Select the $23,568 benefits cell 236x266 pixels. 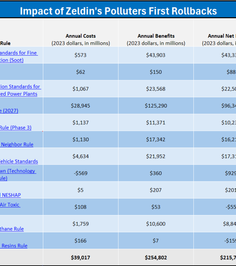coord(156,89)
